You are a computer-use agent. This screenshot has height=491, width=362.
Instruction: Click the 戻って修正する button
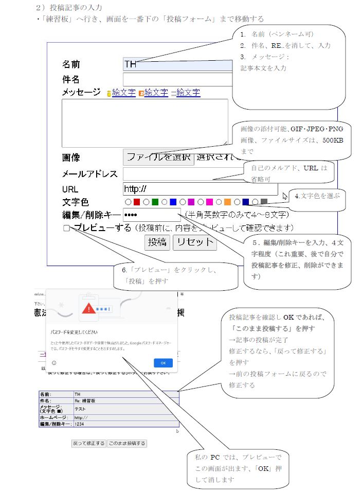[x=88, y=443]
